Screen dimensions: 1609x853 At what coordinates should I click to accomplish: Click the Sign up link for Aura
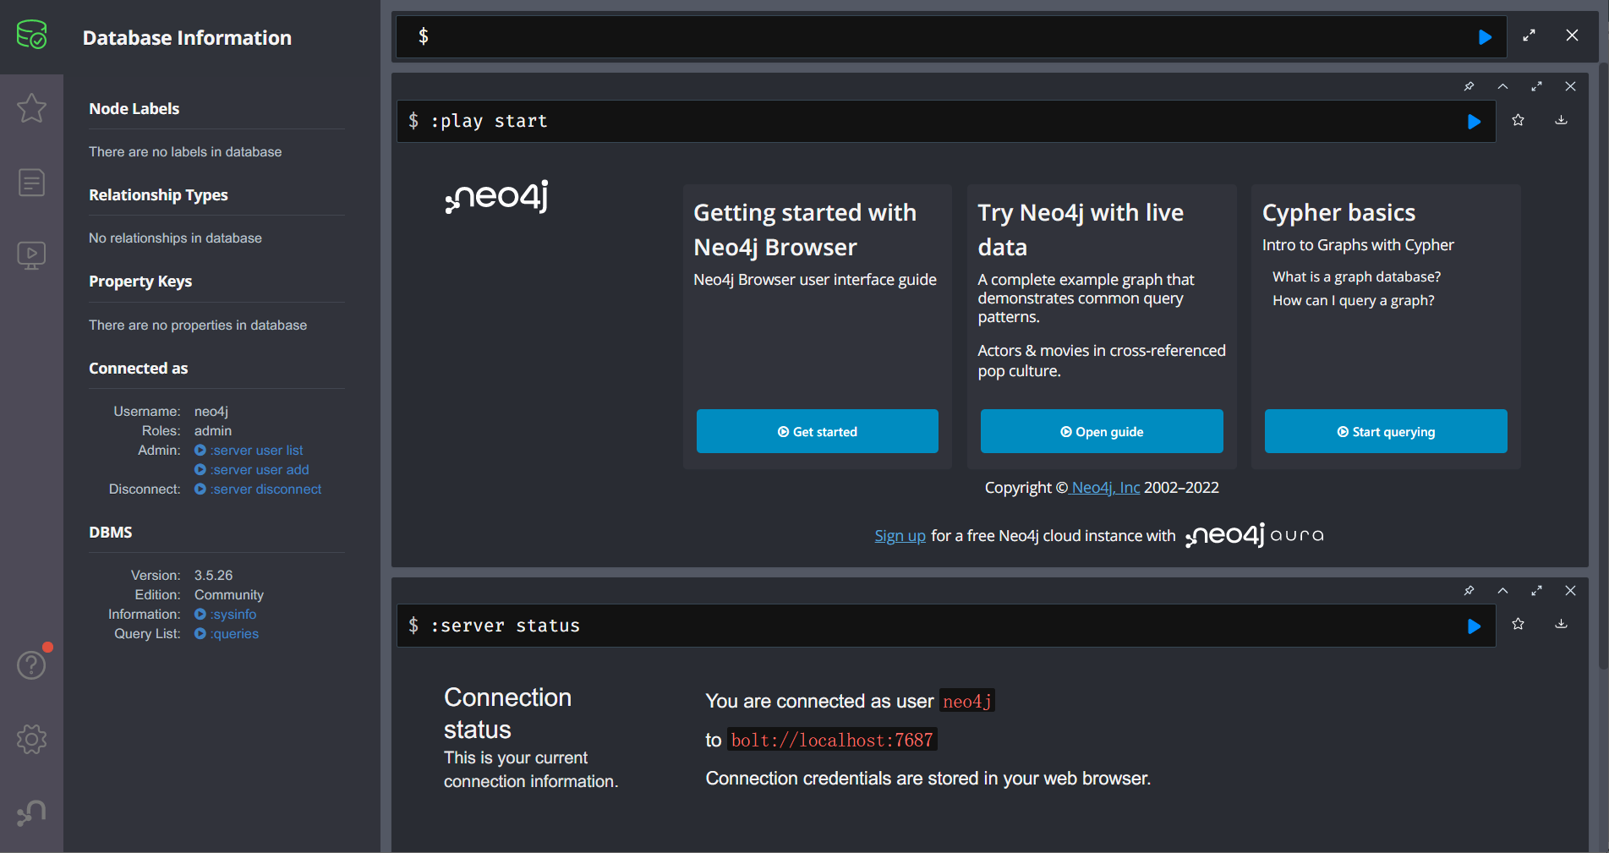click(900, 536)
